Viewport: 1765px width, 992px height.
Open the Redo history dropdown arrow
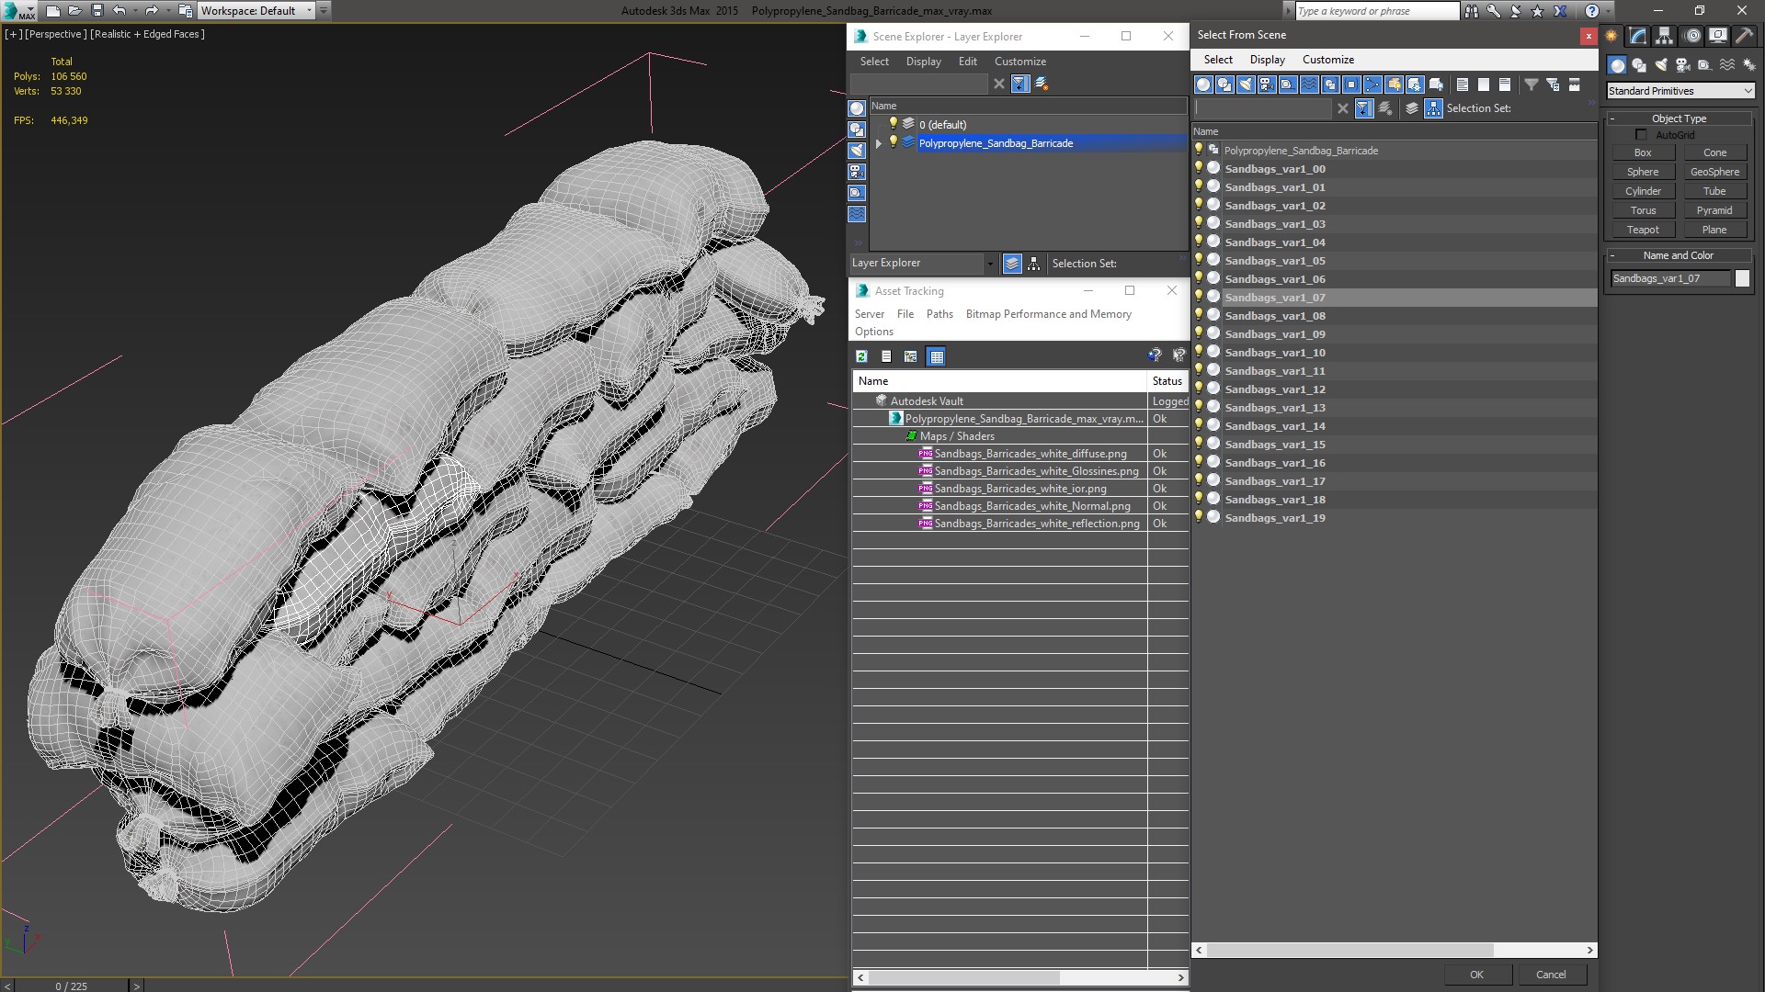click(x=168, y=11)
